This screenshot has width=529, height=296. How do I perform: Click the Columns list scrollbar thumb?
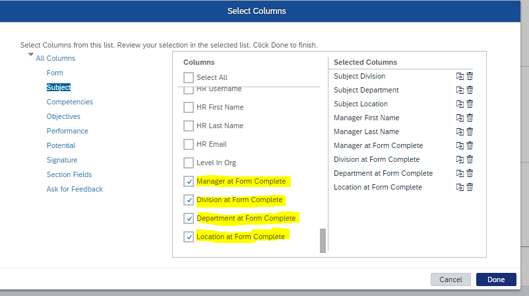323,240
